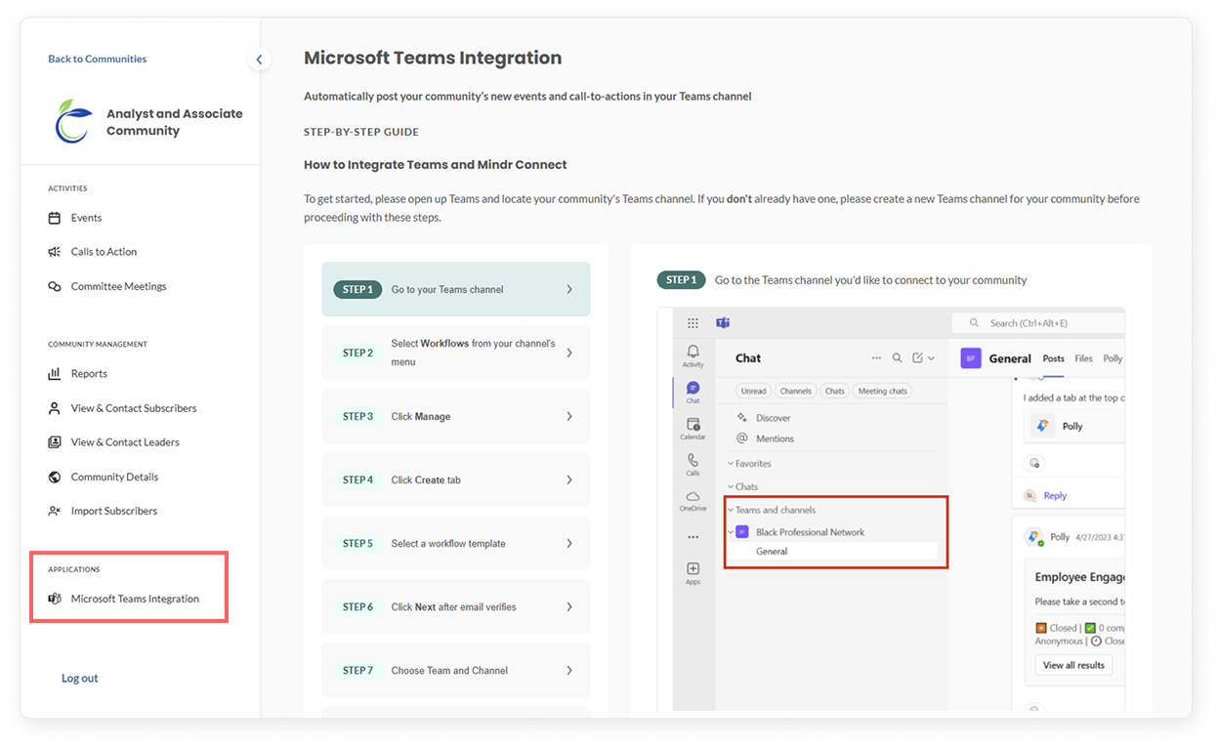This screenshot has height=747, width=1218.
Task: Click the Calls to Action megaphone icon
Action: (55, 252)
